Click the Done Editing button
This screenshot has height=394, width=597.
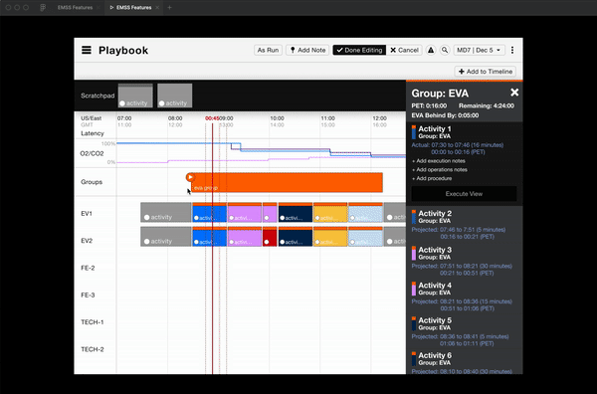359,50
